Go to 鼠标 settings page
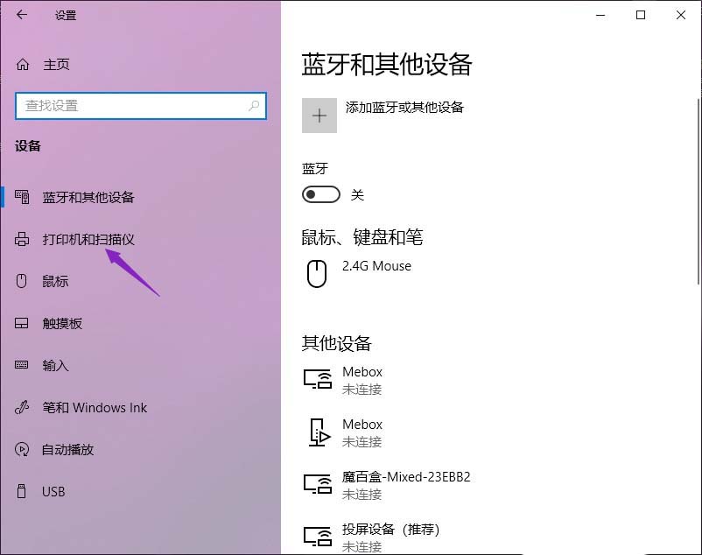Viewport: 702px width, 555px height. pos(55,282)
